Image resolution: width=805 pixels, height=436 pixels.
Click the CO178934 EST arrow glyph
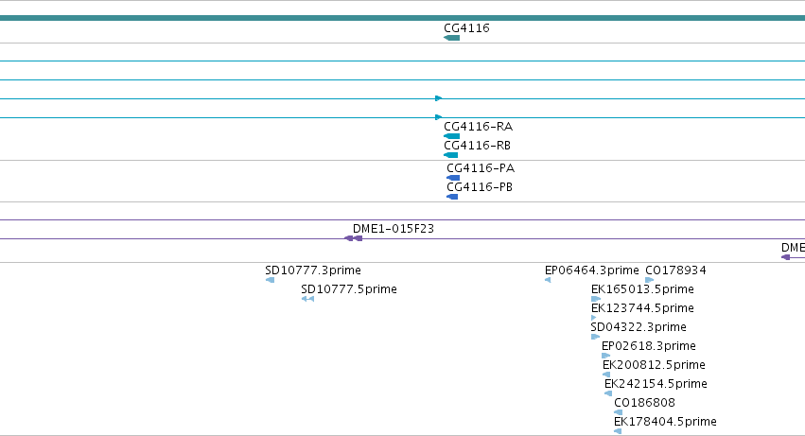click(x=650, y=280)
